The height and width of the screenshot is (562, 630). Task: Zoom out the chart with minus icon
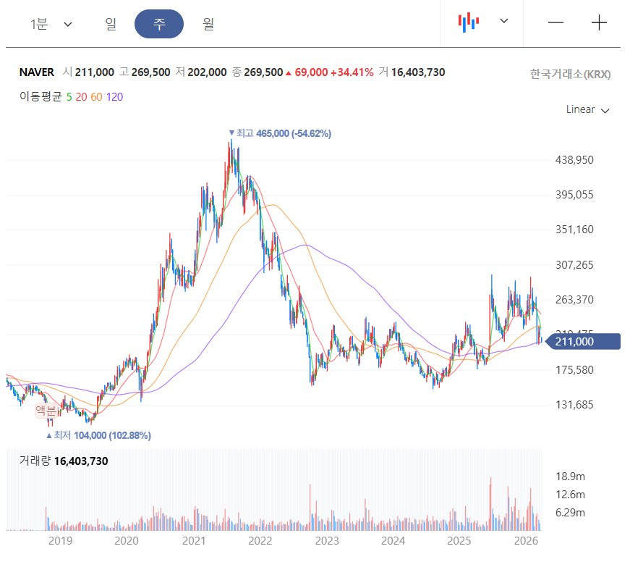coord(555,22)
